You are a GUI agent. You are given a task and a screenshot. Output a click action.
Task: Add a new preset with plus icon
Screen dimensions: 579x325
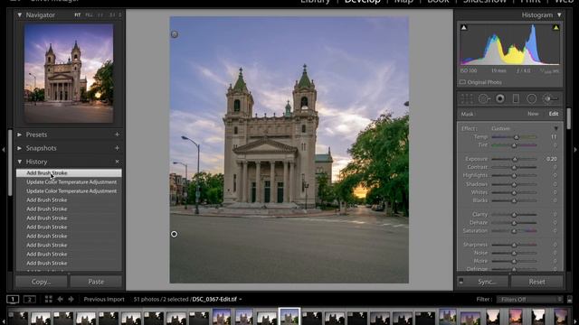coord(117,135)
